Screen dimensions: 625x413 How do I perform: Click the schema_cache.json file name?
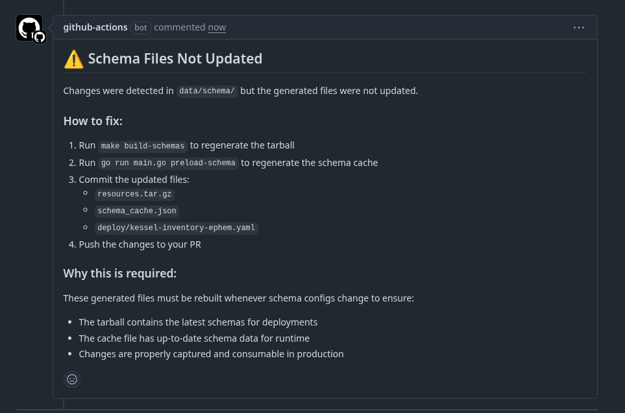(137, 211)
